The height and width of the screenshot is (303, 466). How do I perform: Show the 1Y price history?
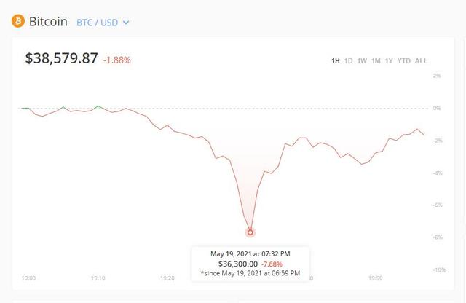click(389, 61)
